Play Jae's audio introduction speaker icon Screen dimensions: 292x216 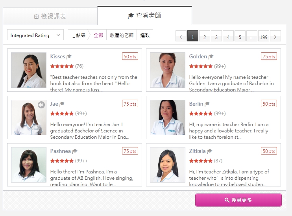coord(41,104)
